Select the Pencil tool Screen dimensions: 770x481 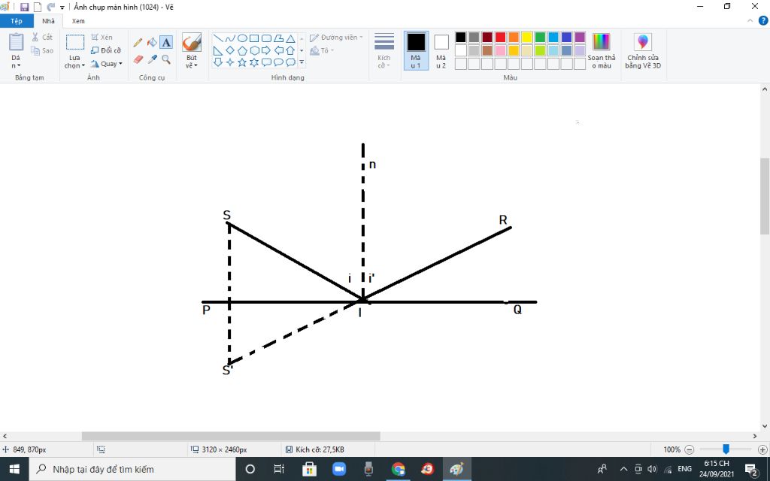coord(138,43)
